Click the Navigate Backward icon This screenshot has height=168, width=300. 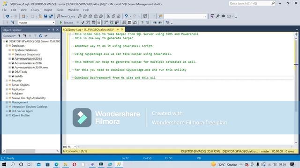7,16
